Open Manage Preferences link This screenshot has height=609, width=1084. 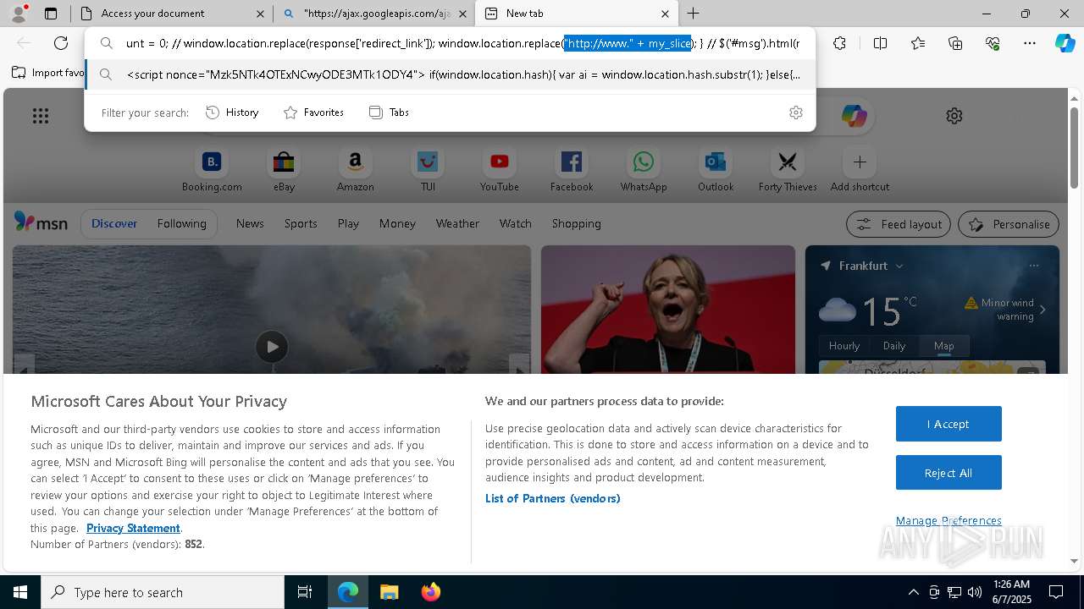coord(948,520)
